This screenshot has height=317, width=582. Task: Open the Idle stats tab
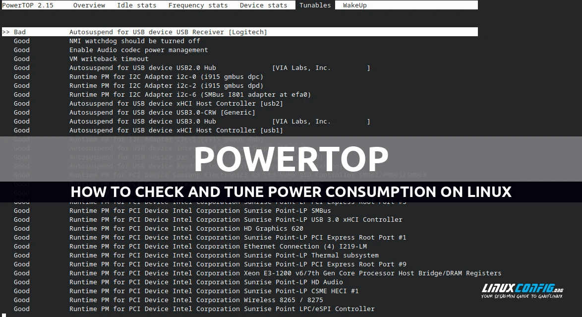pos(137,5)
